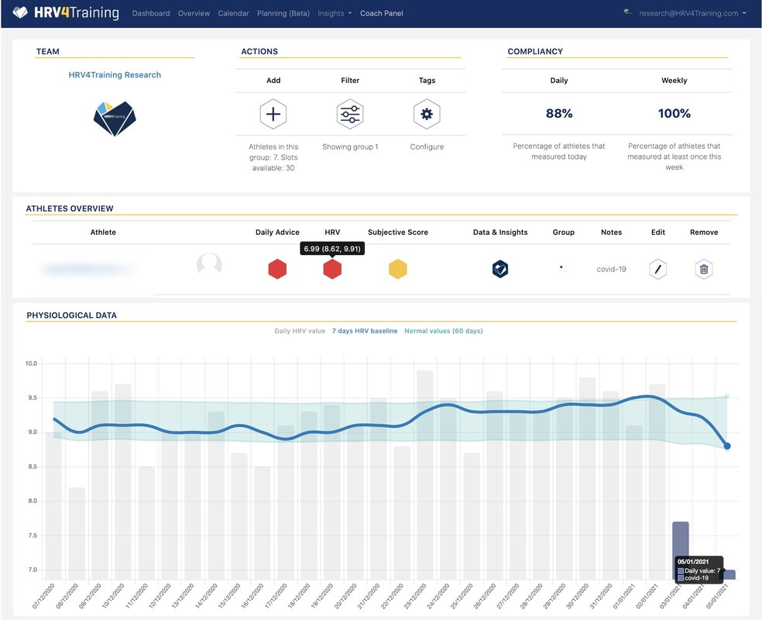The image size is (762, 620).
Task: Click the 23/12/2020 HRV bar
Action: tap(425, 475)
